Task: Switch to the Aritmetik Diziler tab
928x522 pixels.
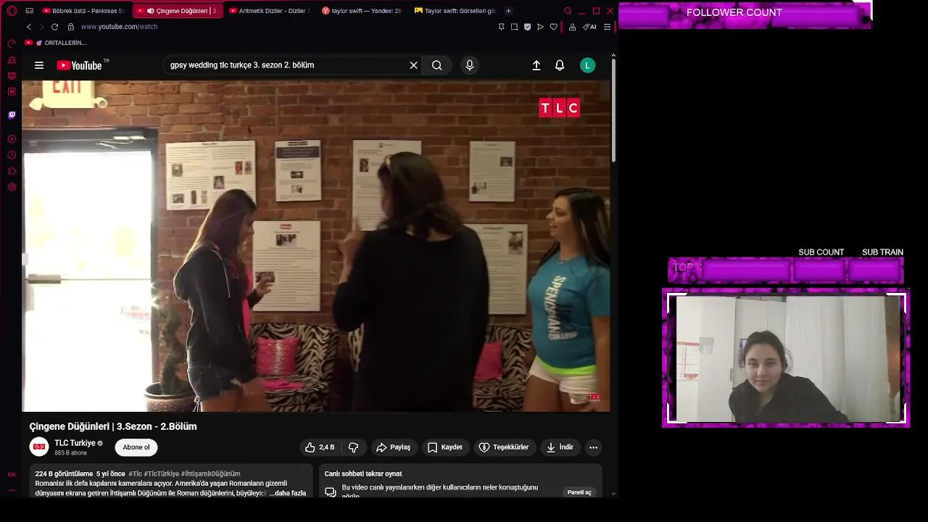Action: 270,11
